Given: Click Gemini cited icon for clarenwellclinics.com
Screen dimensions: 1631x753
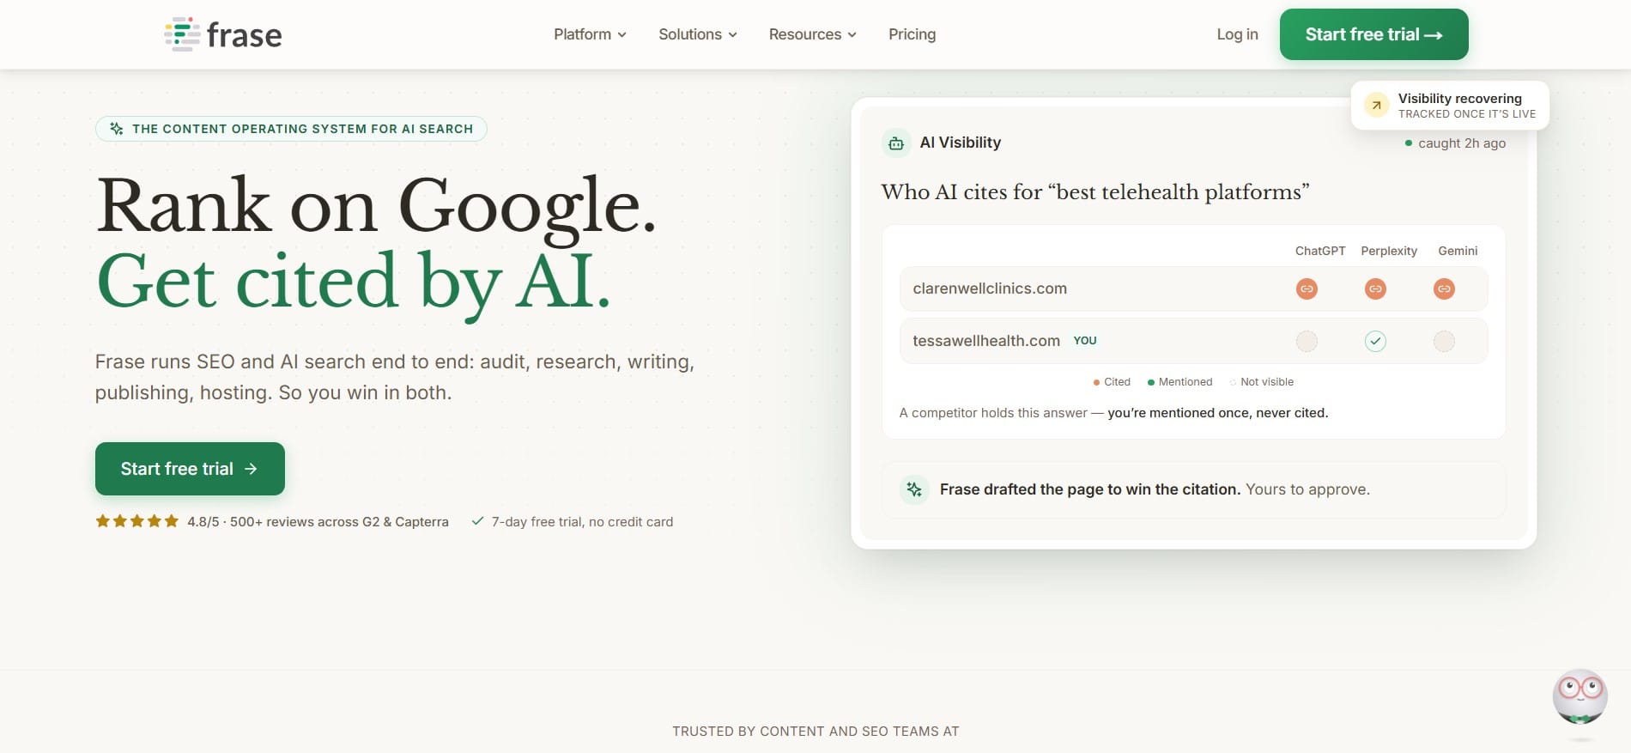Looking at the screenshot, I should 1444,289.
